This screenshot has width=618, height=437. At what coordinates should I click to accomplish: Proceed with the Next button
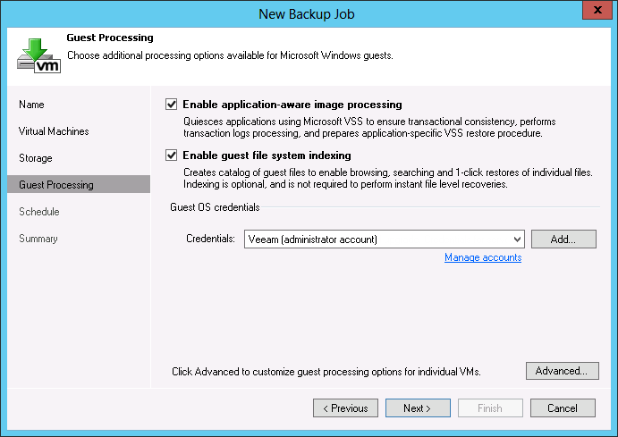click(x=418, y=408)
